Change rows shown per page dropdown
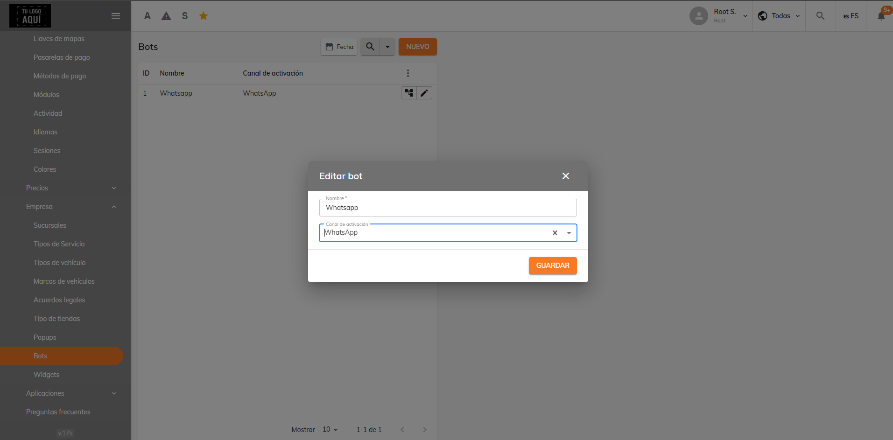The width and height of the screenshot is (893, 440). click(330, 430)
